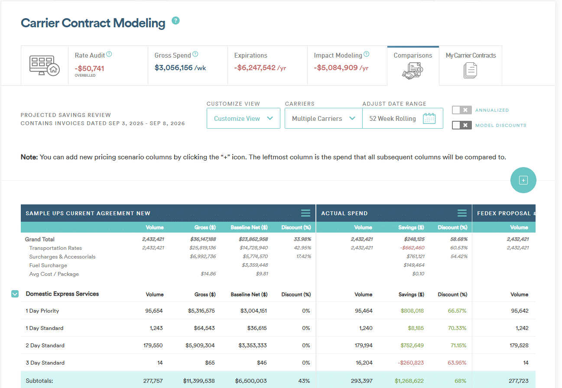
Task: Click the 71.15% discount value
Action: [x=457, y=346]
